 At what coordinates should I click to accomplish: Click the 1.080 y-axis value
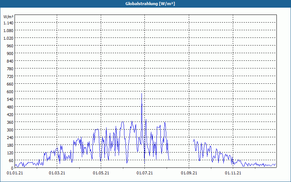click(8, 31)
